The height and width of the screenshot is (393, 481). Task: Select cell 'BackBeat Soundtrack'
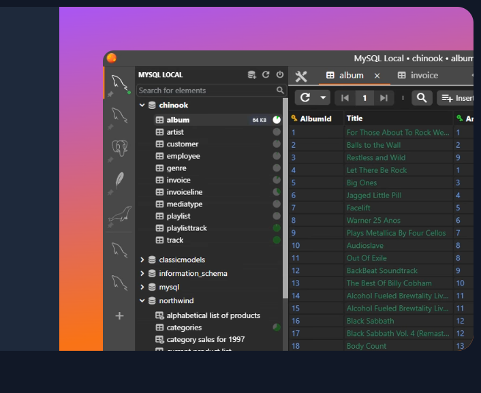tap(398, 270)
